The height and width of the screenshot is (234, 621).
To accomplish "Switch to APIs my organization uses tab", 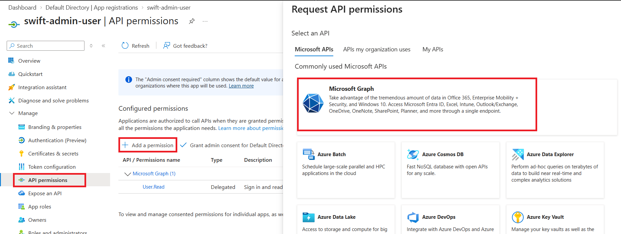I will (377, 49).
